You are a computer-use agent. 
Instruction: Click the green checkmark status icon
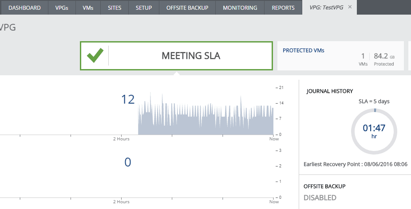pyautogui.click(x=95, y=56)
